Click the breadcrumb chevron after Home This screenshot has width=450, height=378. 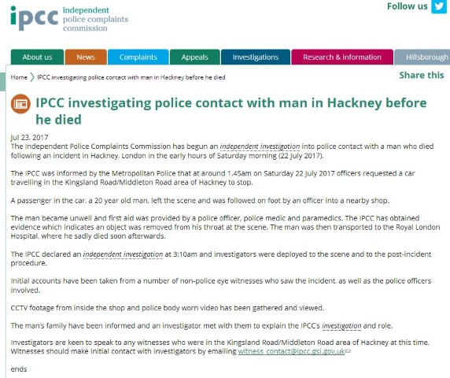[32, 77]
